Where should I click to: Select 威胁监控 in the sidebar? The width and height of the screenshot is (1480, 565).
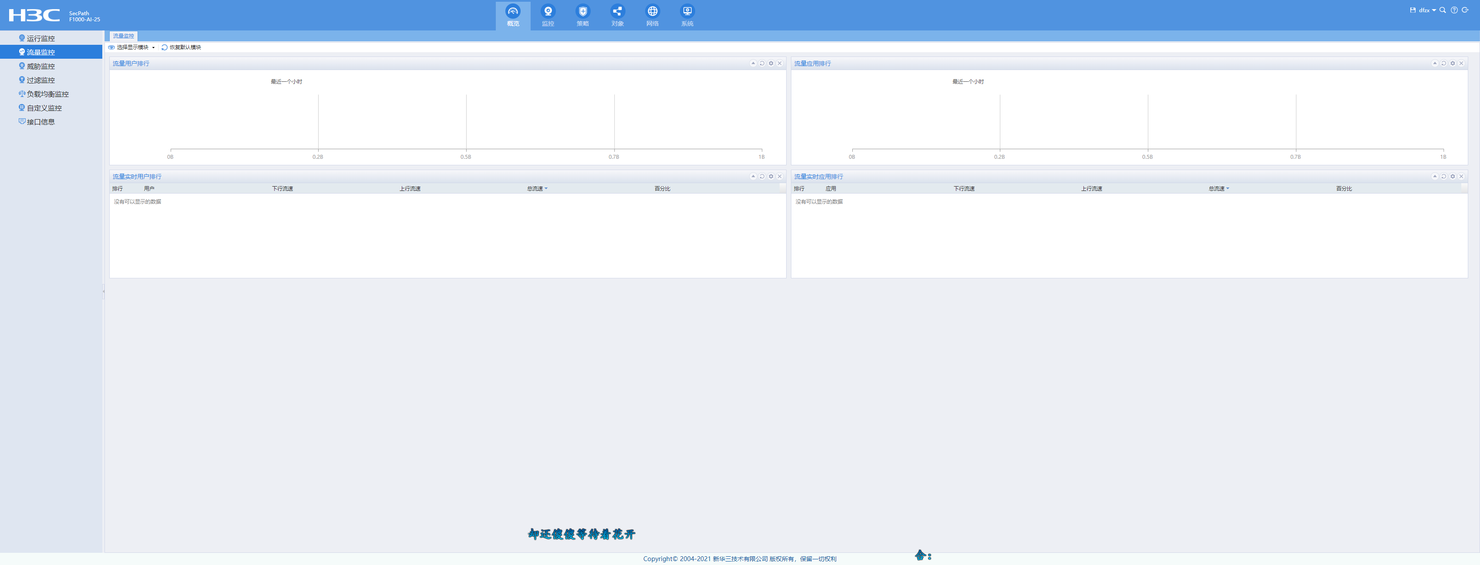click(40, 66)
